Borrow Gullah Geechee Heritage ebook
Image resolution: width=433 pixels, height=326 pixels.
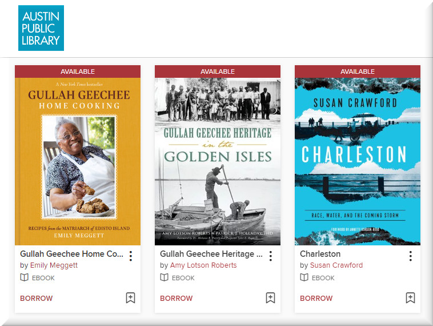(x=176, y=299)
